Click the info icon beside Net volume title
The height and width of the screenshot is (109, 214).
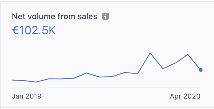coord(106,16)
